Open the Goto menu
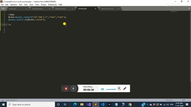The height and width of the screenshot is (107, 191). (31, 5)
